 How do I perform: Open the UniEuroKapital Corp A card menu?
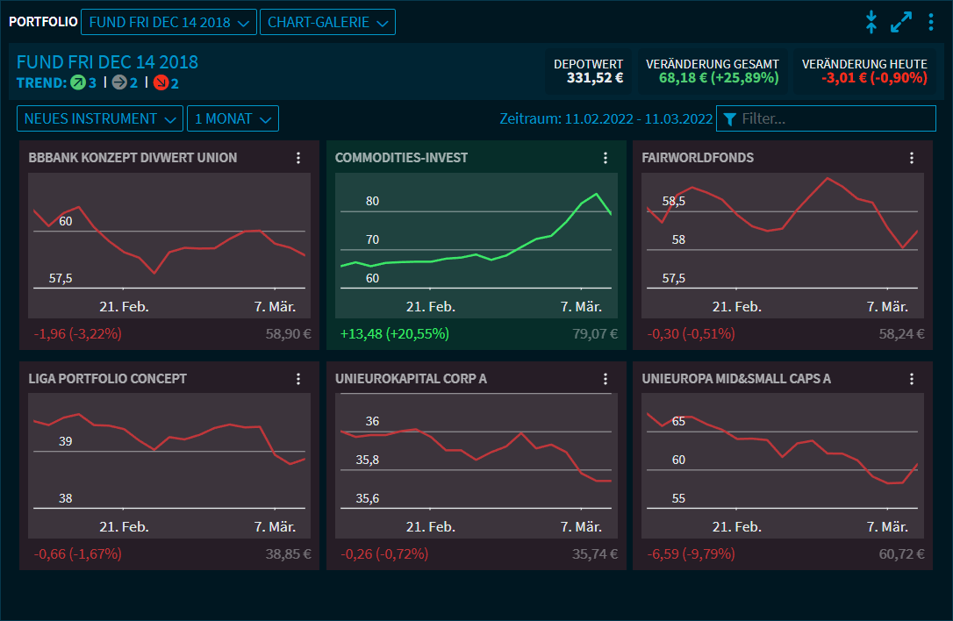(x=605, y=379)
